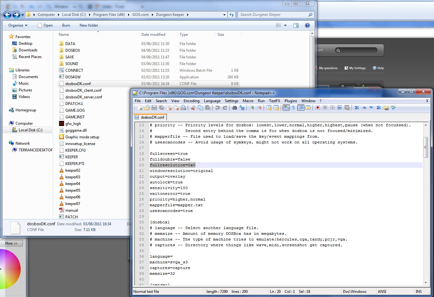Toggle synchronized vertical scrolling icon
Image resolution: width=434 pixels, height=297 pixels.
(269, 108)
